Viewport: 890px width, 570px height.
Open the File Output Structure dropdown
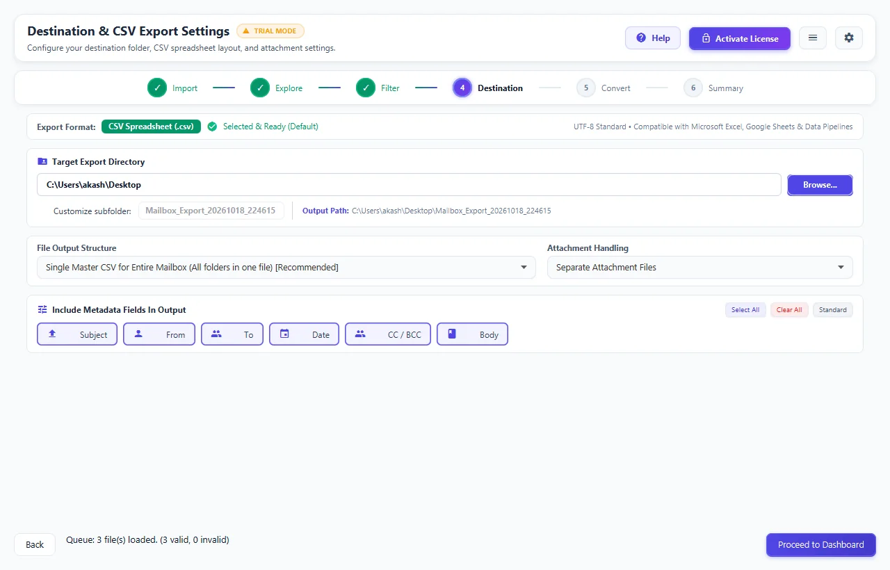click(x=286, y=268)
